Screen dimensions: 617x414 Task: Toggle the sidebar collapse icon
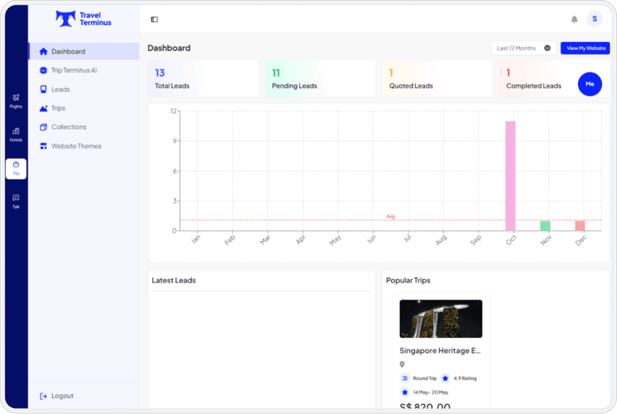[154, 19]
